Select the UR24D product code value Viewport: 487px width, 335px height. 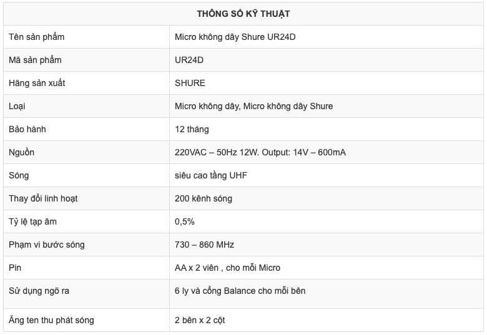pos(189,60)
